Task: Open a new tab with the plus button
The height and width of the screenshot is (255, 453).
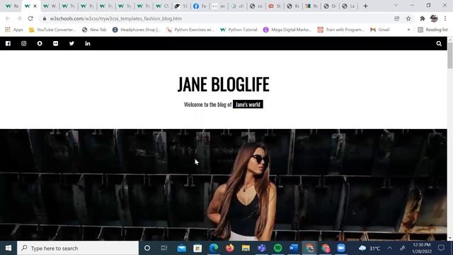Action: tap(365, 6)
